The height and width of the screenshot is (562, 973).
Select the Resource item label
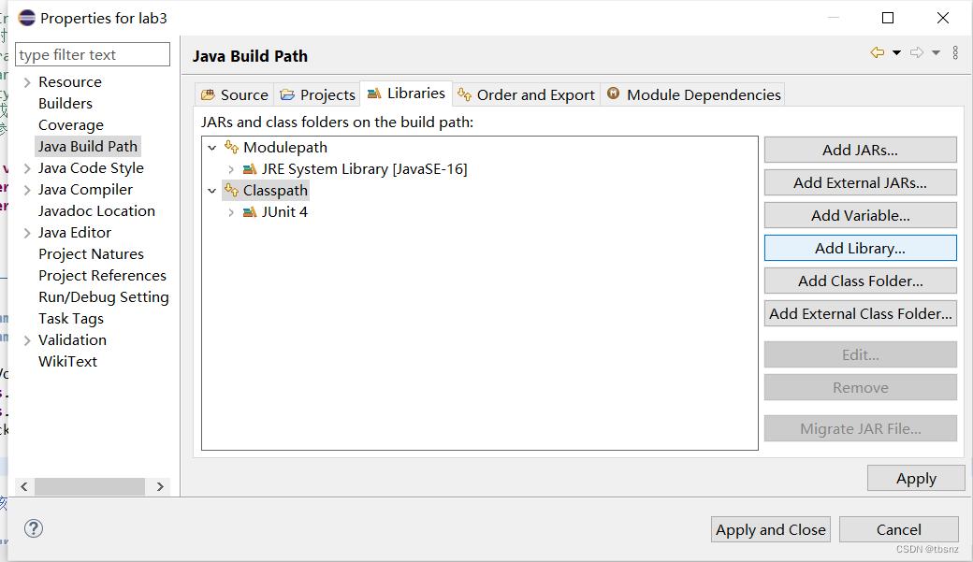[x=69, y=82]
